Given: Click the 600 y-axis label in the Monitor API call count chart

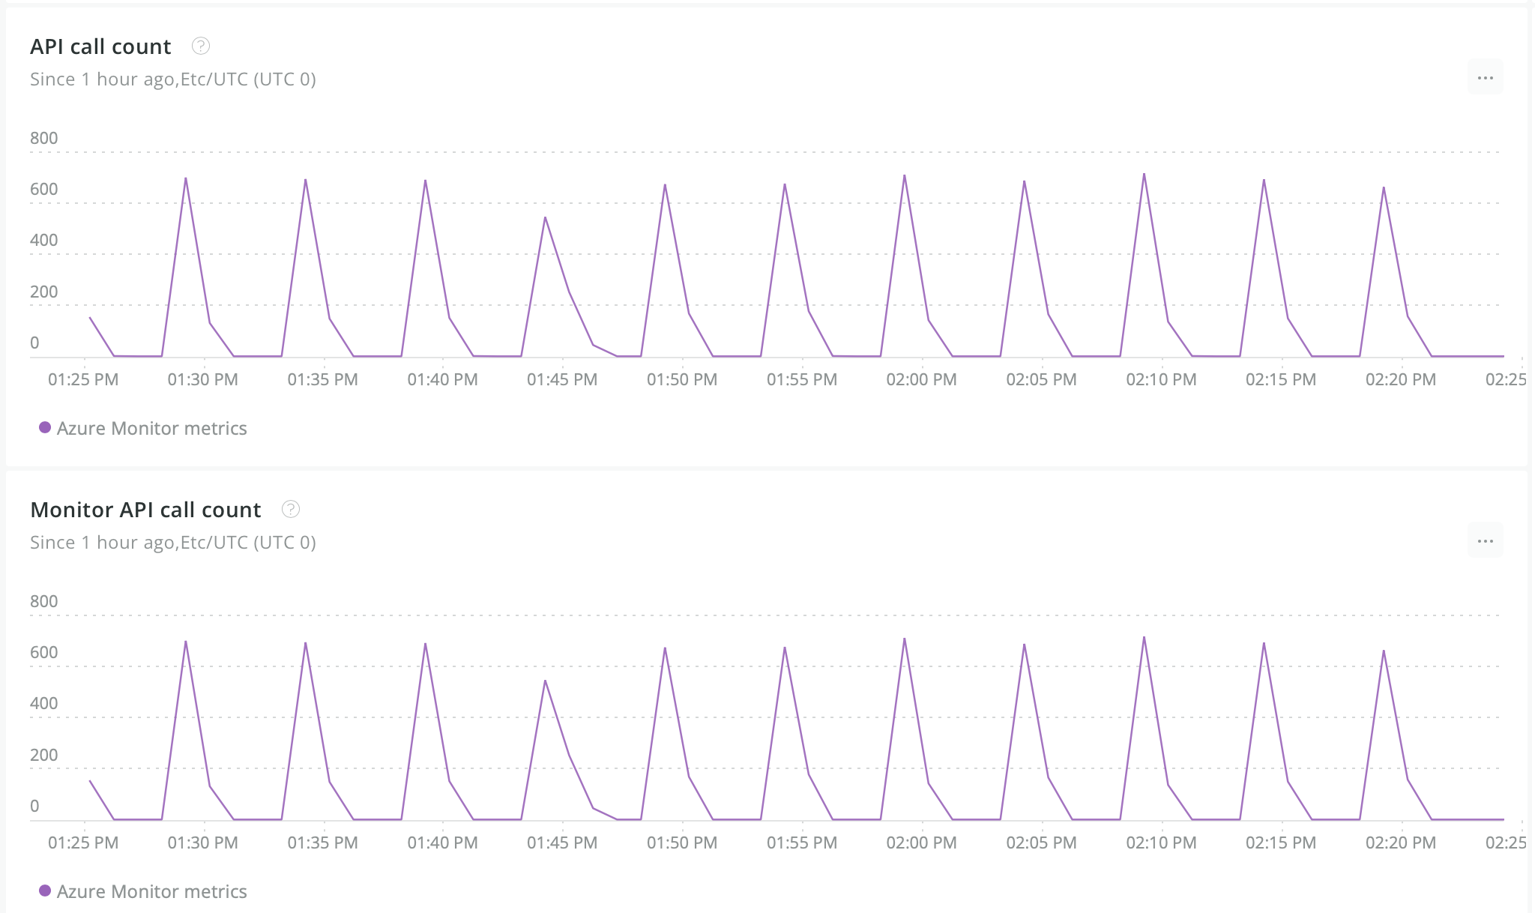Looking at the screenshot, I should [x=43, y=652].
